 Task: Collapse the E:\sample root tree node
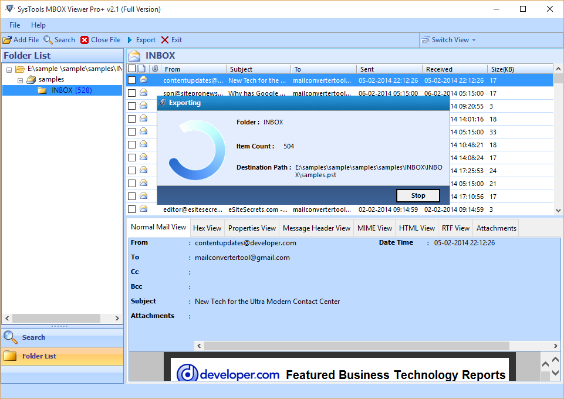9,70
